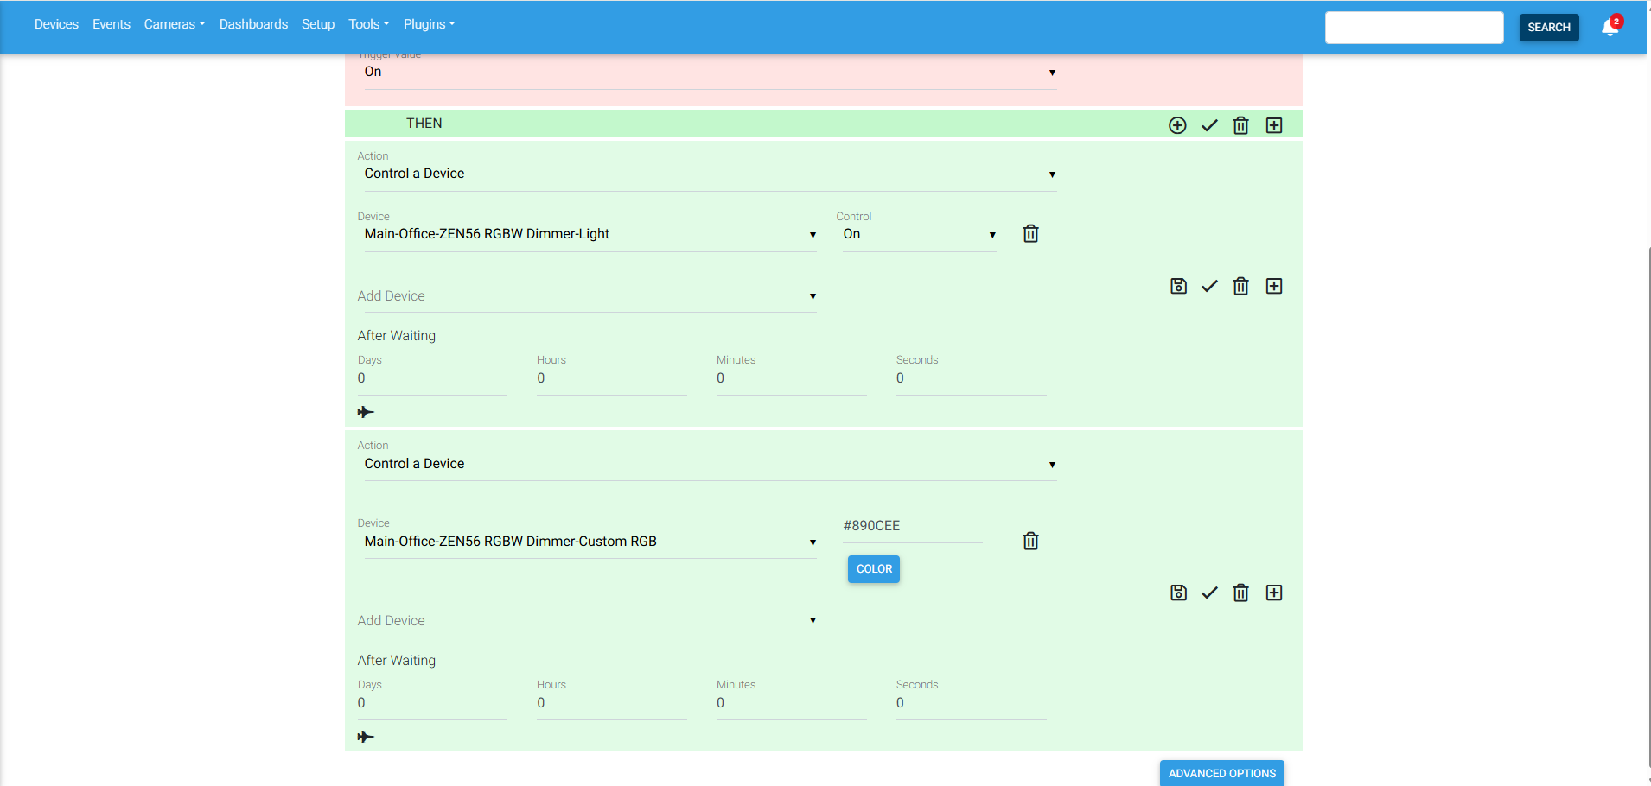
Task: Click the search text box
Action: (1414, 27)
